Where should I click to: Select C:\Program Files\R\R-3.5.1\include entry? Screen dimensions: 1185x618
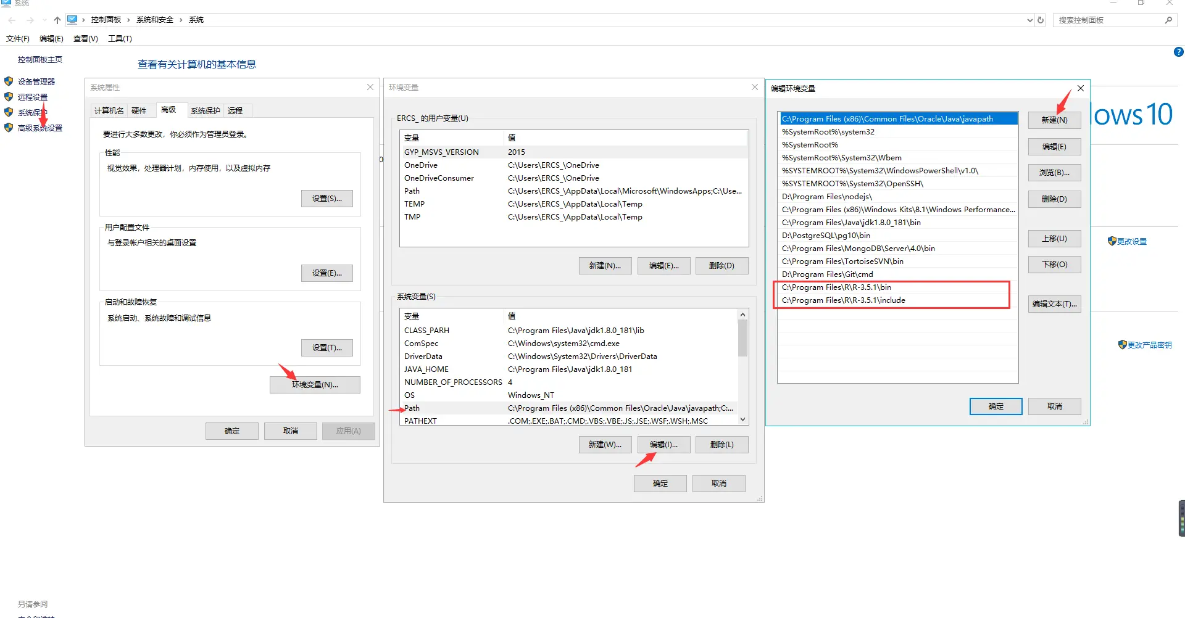898,300
